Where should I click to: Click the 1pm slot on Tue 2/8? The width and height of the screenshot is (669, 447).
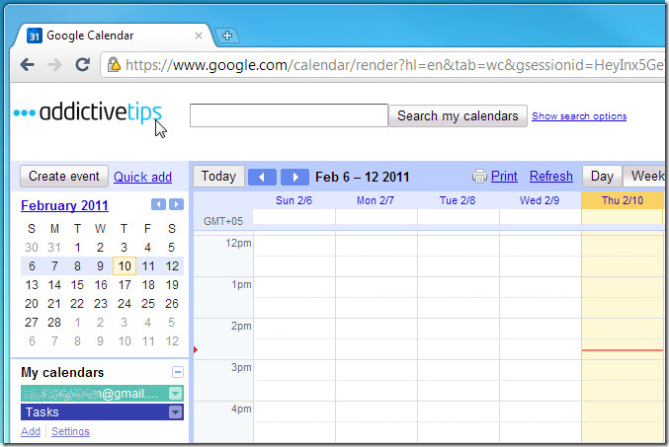(459, 297)
